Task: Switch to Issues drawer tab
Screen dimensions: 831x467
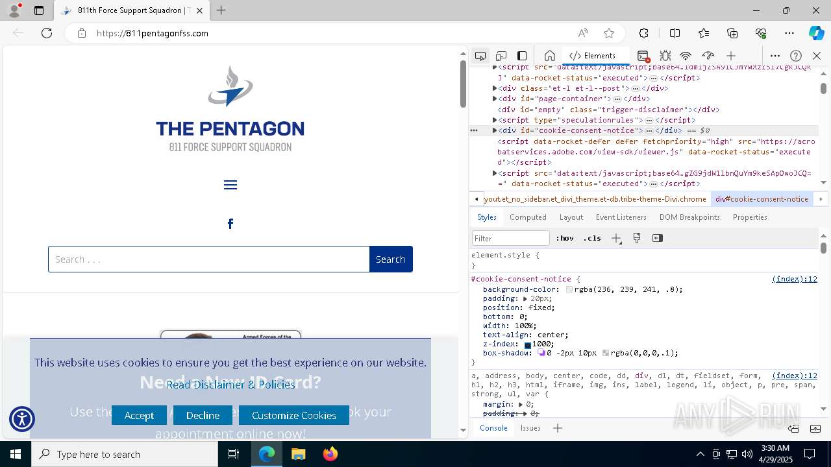Action: pyautogui.click(x=530, y=428)
